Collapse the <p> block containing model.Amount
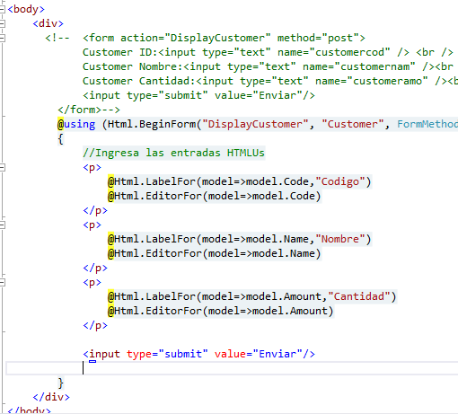The image size is (458, 414). coord(2,282)
